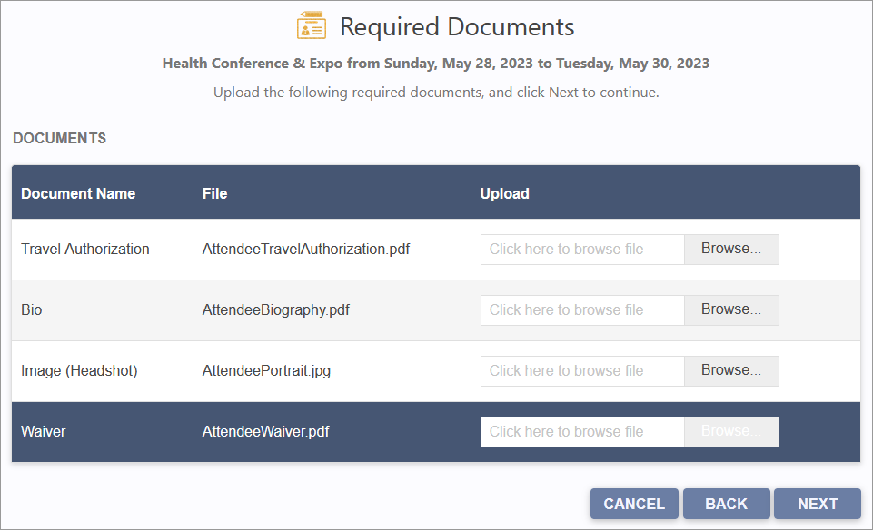This screenshot has width=873, height=530.
Task: Click the Bio document name
Action: click(x=31, y=309)
